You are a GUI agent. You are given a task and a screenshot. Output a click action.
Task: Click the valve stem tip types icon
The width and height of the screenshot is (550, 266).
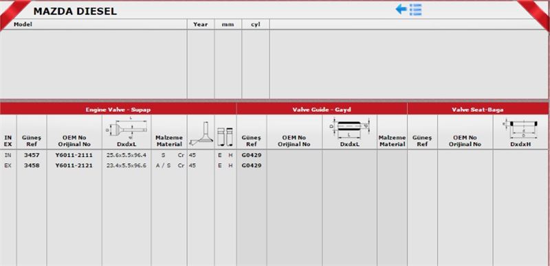(225, 137)
